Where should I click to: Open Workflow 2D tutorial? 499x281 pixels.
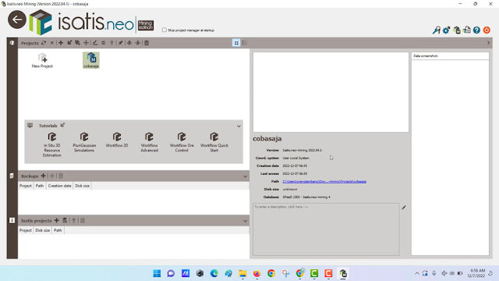pyautogui.click(x=117, y=140)
